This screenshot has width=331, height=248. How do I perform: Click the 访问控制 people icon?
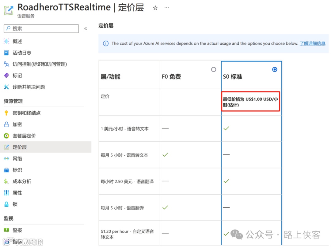click(6, 64)
